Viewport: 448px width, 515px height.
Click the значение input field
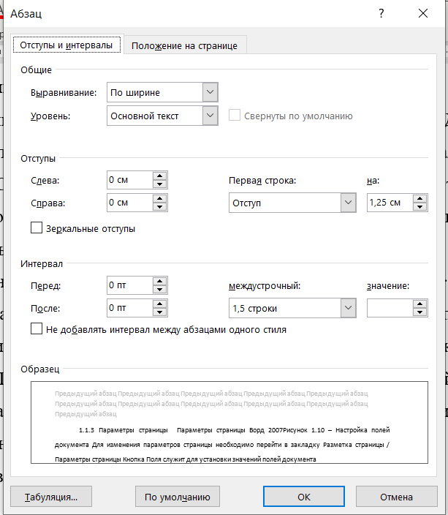tap(390, 308)
